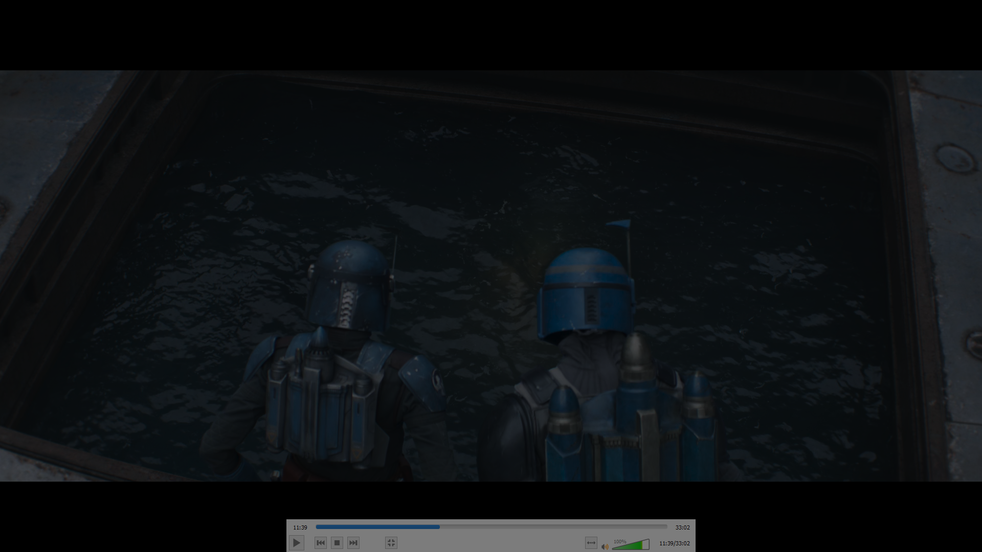Image resolution: width=982 pixels, height=552 pixels.
Task: Click the video picture area
Action: tap(491, 276)
